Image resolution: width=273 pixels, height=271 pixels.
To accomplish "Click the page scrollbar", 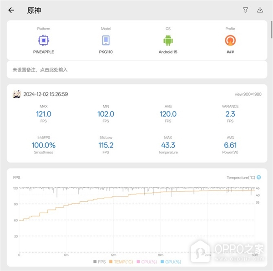I will pyautogui.click(x=272, y=30).
